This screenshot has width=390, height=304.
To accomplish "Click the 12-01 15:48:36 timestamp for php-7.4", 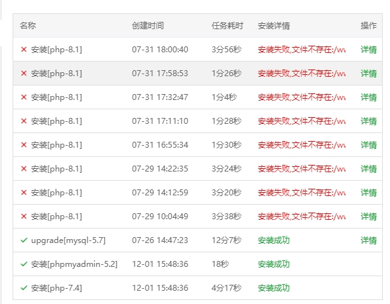I will coord(160,288).
